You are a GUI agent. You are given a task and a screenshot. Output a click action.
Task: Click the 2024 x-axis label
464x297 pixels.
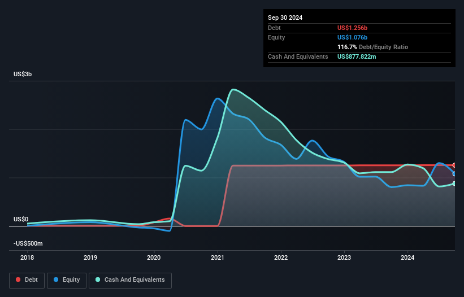[407, 257]
